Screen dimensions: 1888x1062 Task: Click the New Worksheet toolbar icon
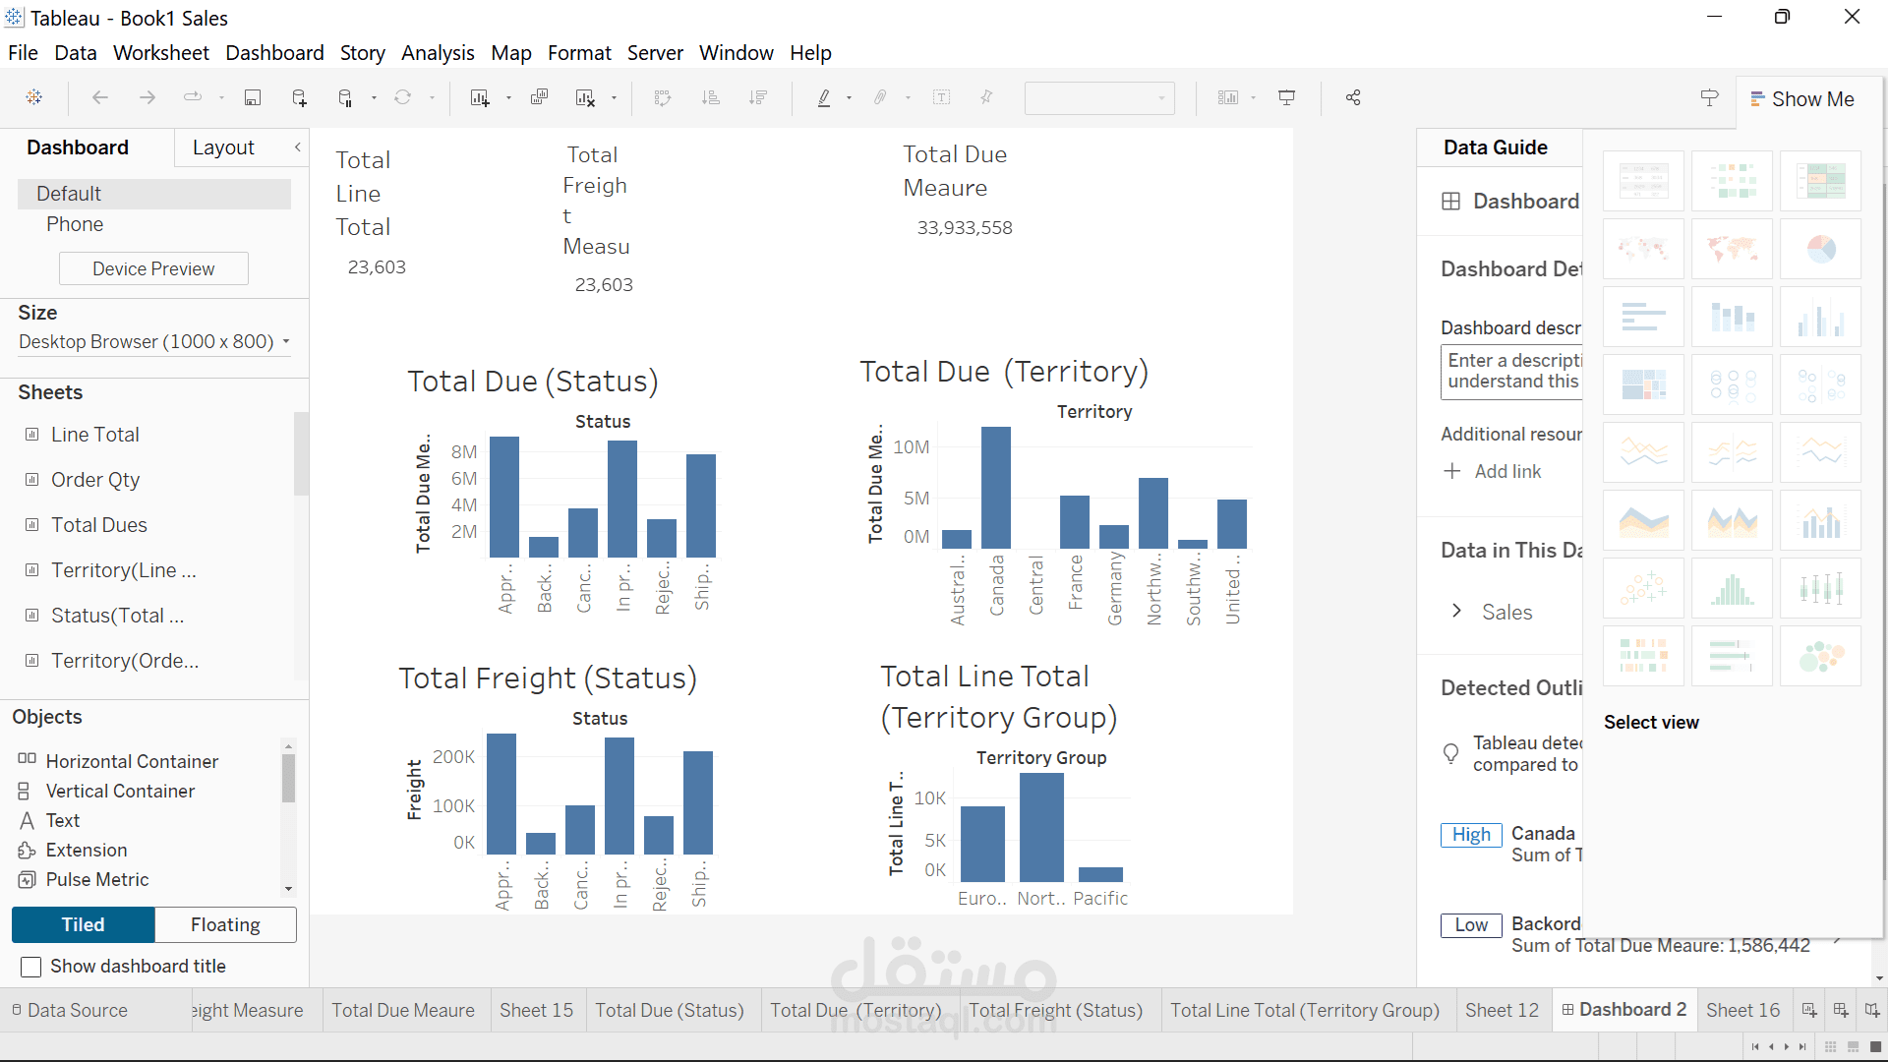(x=480, y=97)
